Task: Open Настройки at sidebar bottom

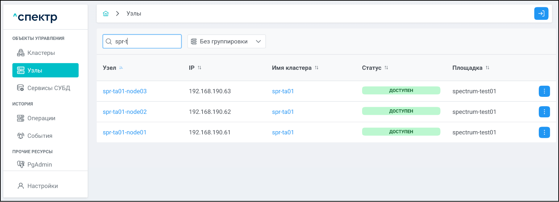Action: tap(43, 186)
